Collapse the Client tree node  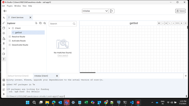tap(9, 28)
